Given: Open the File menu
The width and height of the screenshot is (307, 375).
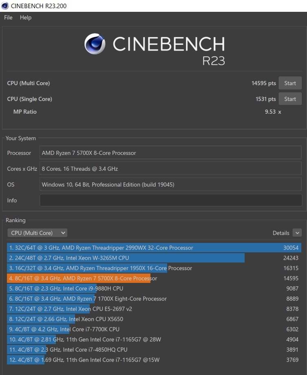Looking at the screenshot, I should [x=8, y=18].
